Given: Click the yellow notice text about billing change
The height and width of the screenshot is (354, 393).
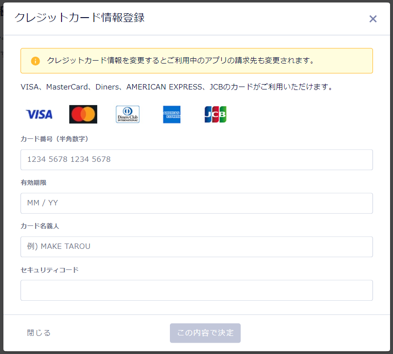Looking at the screenshot, I should (180, 61).
